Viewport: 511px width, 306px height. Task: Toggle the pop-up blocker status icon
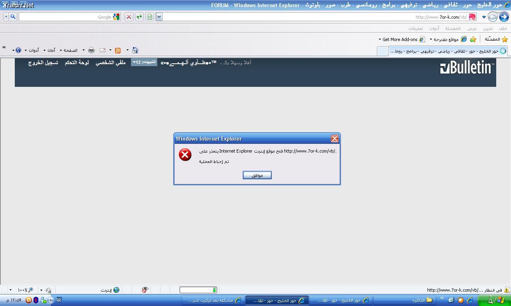(145, 290)
